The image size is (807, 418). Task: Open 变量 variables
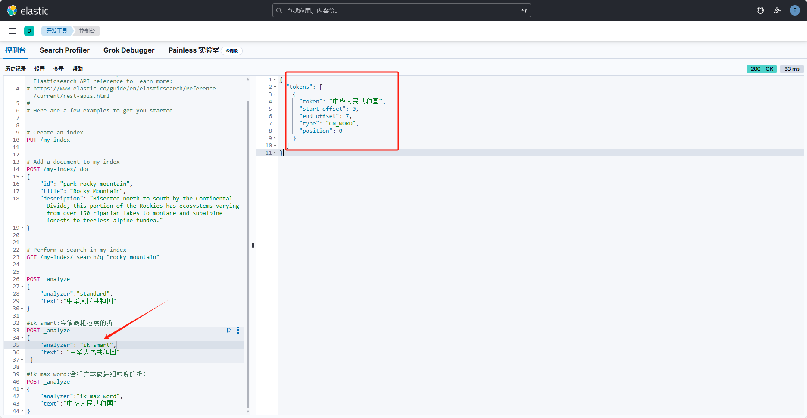click(x=59, y=69)
